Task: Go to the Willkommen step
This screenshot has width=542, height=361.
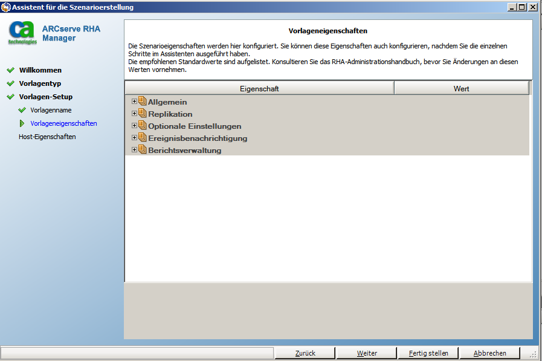Action: point(40,70)
